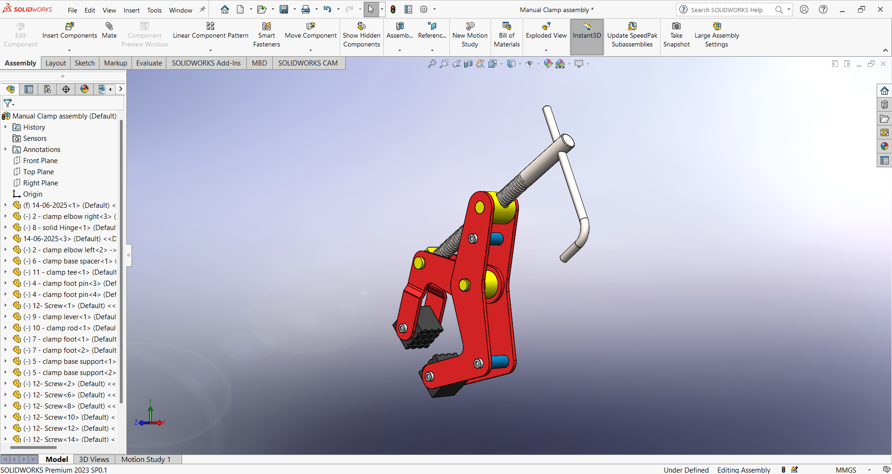Expand 10 - clamp rod<1> component
Screen dimensions: 892x474
pyautogui.click(x=6, y=328)
